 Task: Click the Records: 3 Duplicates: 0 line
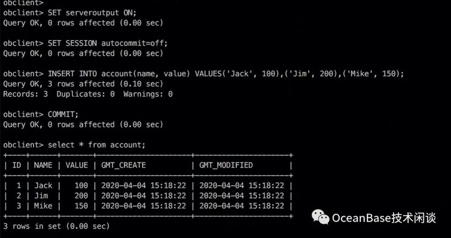click(88, 94)
